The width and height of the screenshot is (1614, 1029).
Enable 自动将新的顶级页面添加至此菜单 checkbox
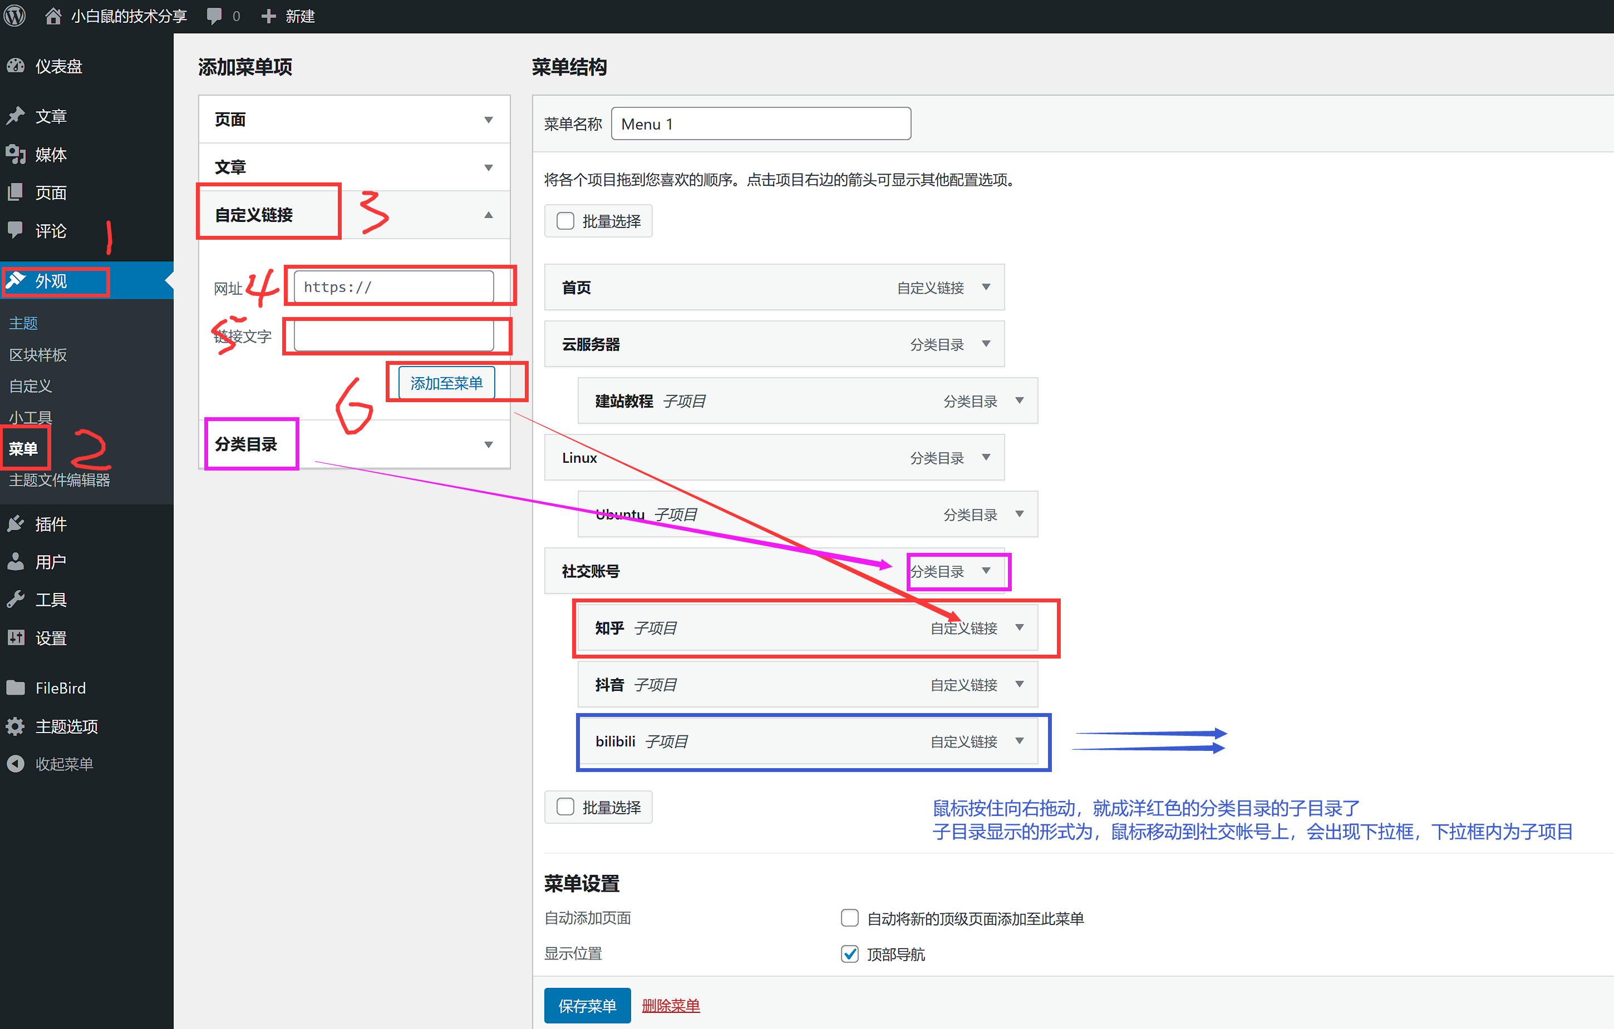849,917
